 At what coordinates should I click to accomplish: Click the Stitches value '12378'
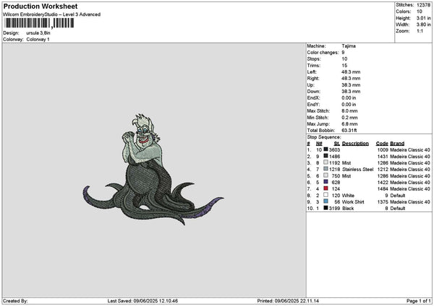point(423,5)
